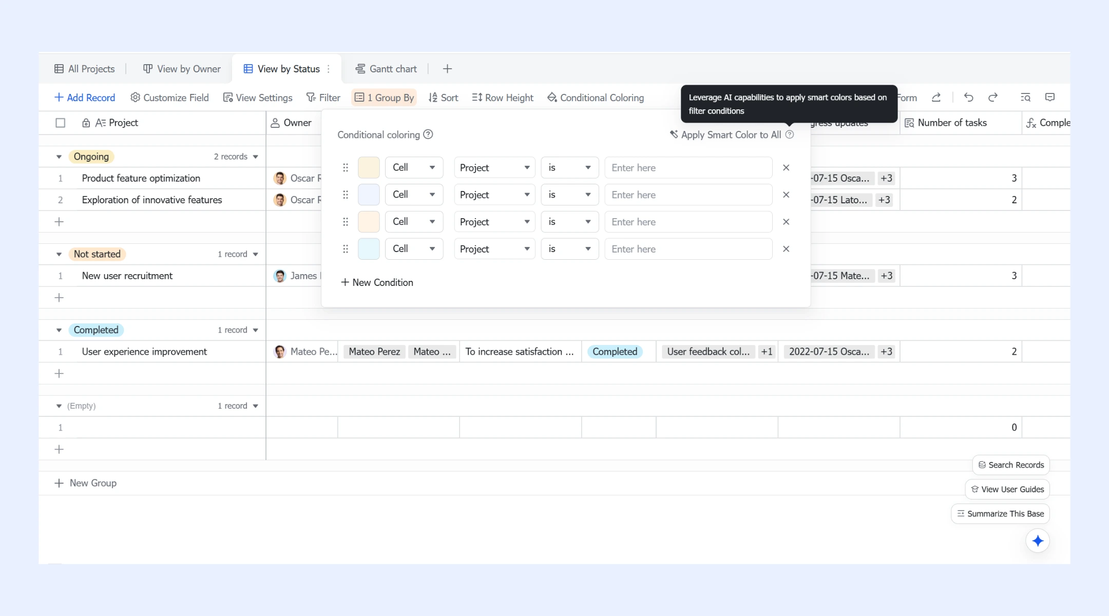Open fourth condition Cell dropdown
Viewport: 1109px width, 616px height.
(x=414, y=249)
